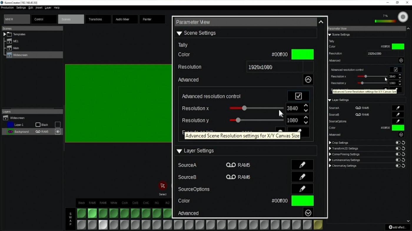Viewport: 412px width, 231px height.
Task: Click the ME1 scene clapperboard icon
Action: point(9,41)
